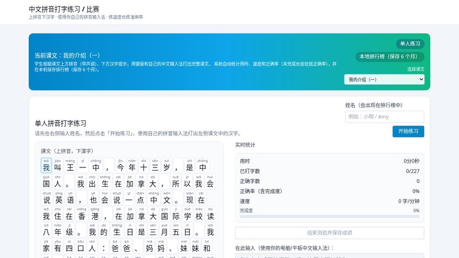Open 本地排行榜（保存 6 个月）
Screen dimensions: 459x258
(x=390, y=57)
